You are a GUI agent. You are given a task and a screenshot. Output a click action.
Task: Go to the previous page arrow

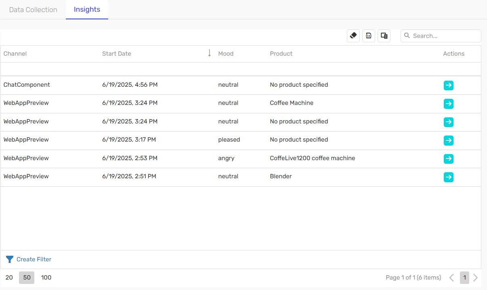(x=451, y=277)
